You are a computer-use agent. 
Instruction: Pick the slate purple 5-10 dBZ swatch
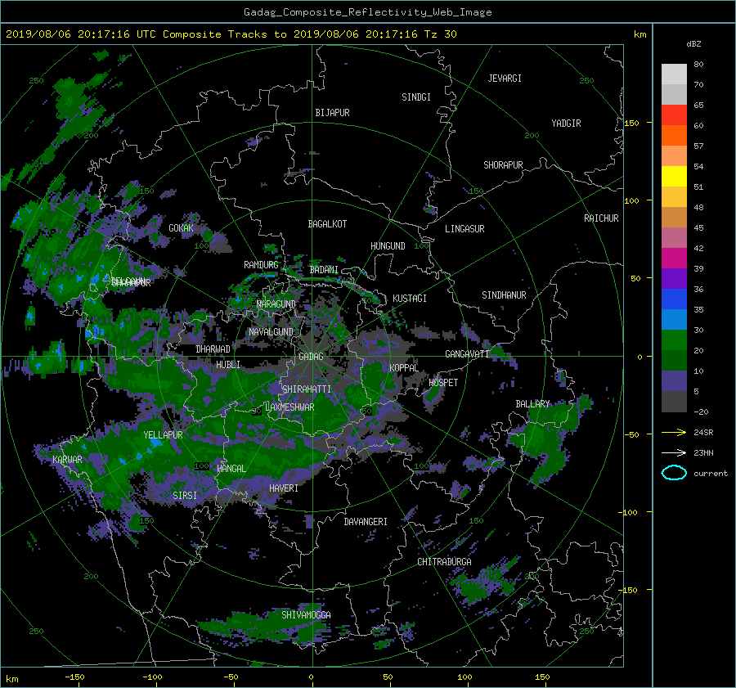pos(674,381)
